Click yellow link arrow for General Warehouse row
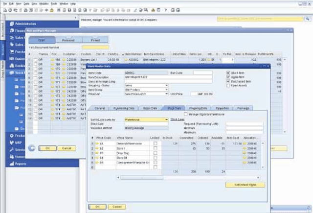 [x=96, y=143]
